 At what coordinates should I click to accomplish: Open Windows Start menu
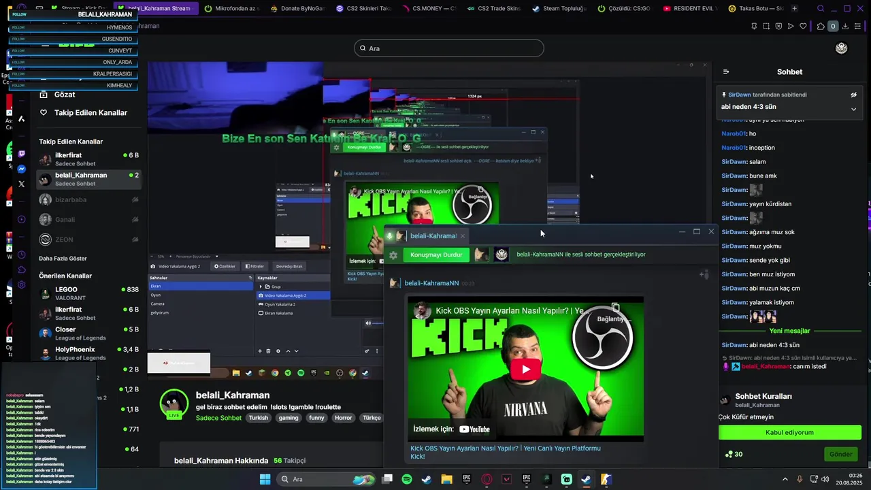click(x=265, y=479)
